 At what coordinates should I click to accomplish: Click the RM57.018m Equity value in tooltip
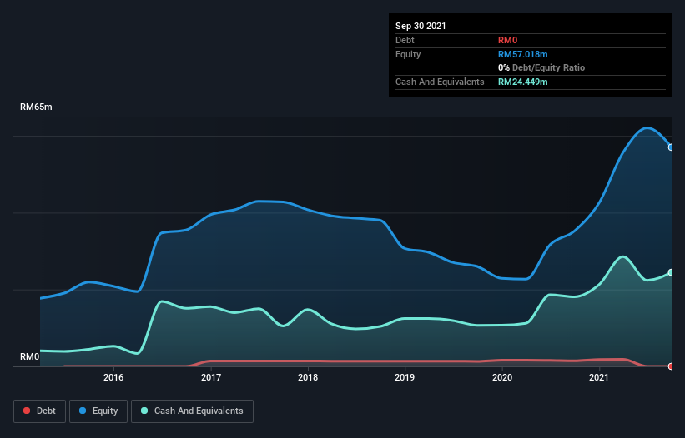(522, 54)
